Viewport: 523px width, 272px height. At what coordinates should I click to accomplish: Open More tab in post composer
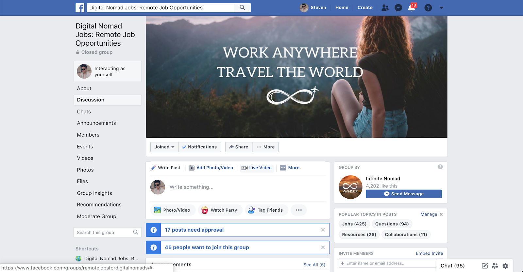pos(290,168)
